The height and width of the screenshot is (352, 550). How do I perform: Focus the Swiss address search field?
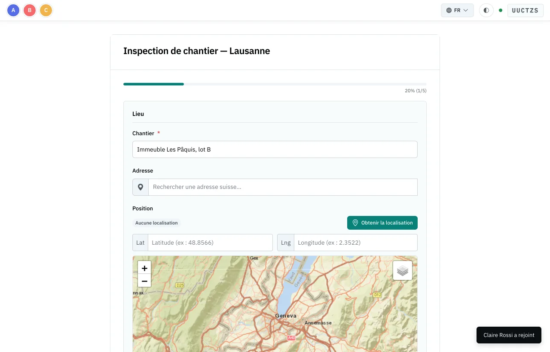283,187
